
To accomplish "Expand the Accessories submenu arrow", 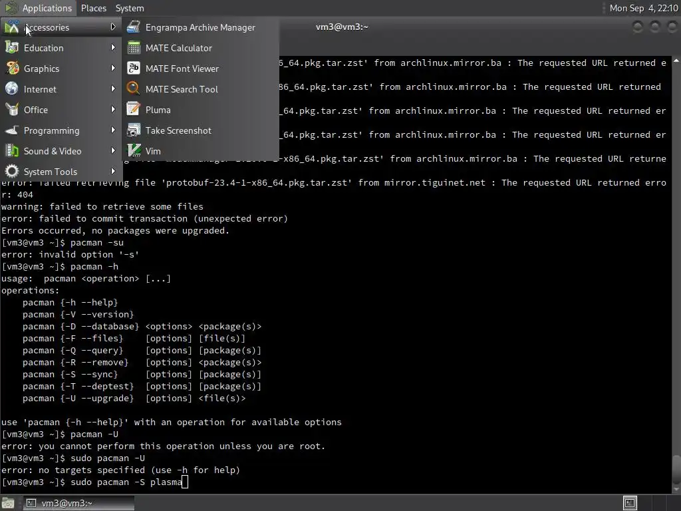I will pyautogui.click(x=113, y=27).
